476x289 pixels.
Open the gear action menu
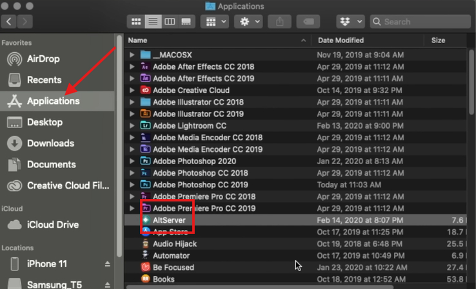(x=249, y=21)
